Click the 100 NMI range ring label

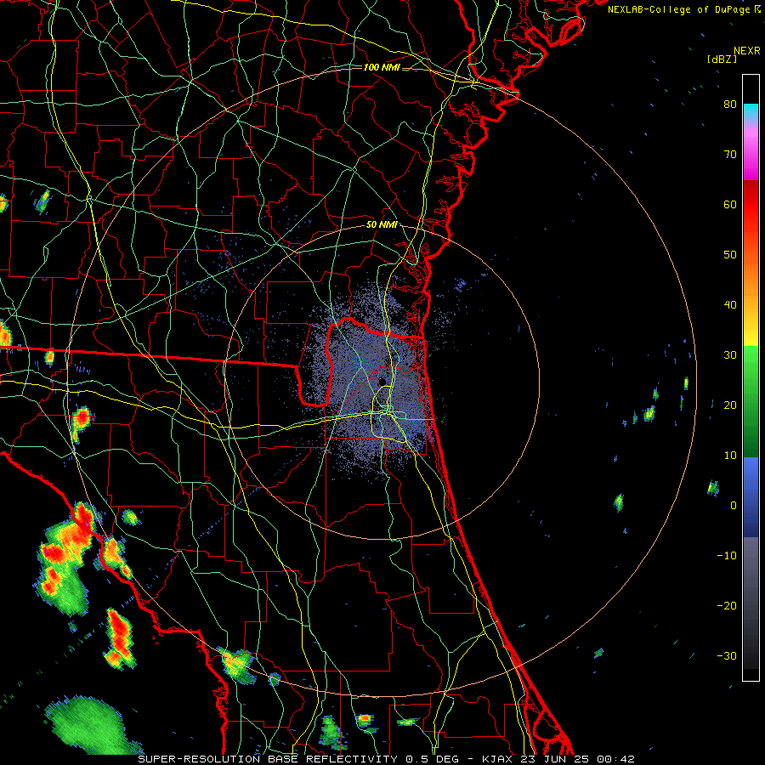[x=382, y=67]
